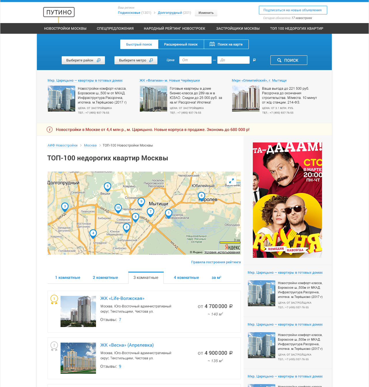This screenshot has height=387, width=369.
Task: Click map marker number 5 near Вешки
Action: tap(108, 187)
